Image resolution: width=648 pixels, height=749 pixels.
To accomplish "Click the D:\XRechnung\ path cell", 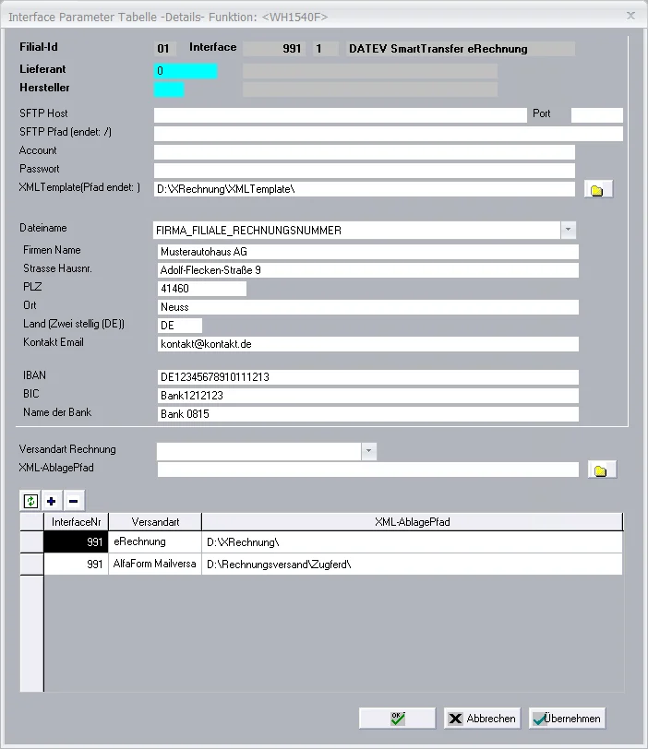I will 413,542.
